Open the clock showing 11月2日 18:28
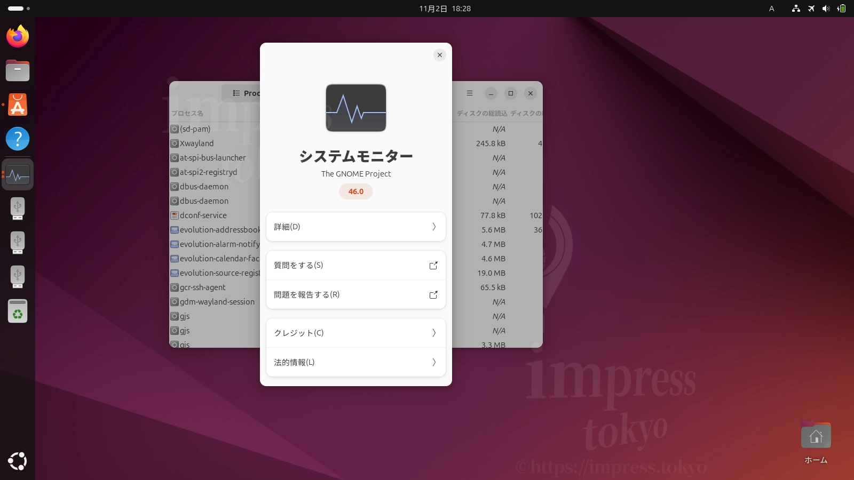The image size is (854, 480). [445, 9]
